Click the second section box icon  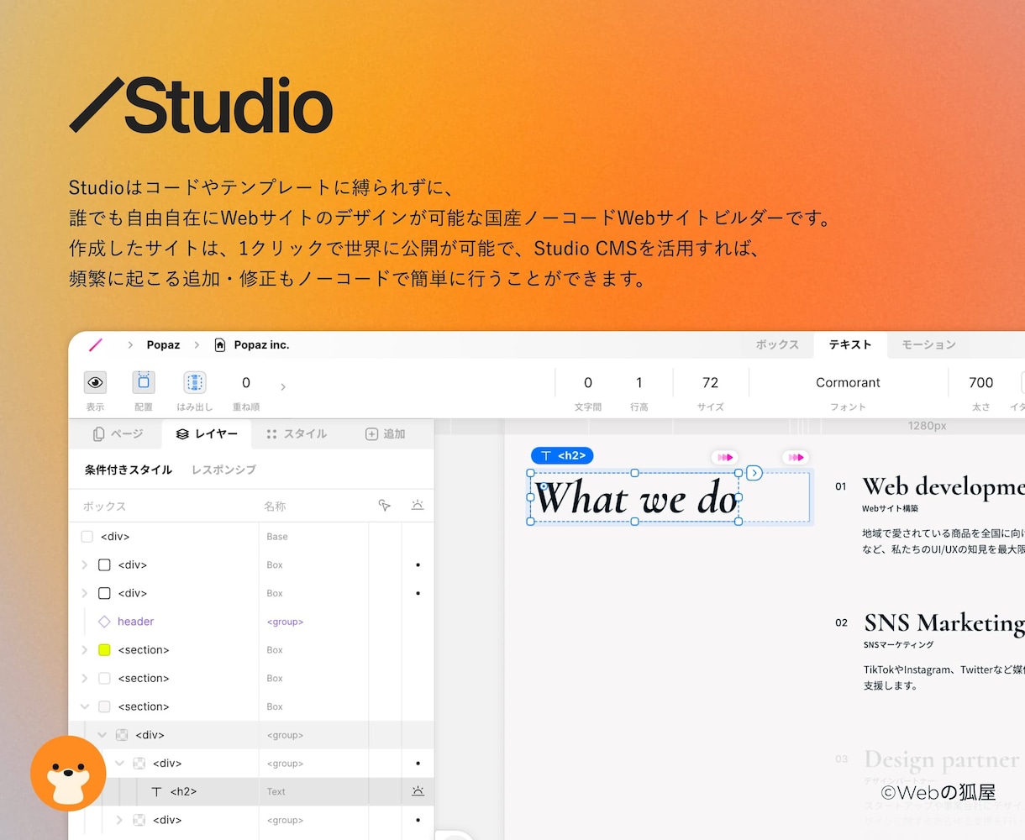click(x=104, y=678)
